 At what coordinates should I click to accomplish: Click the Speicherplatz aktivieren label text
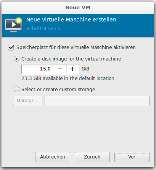[76, 47]
